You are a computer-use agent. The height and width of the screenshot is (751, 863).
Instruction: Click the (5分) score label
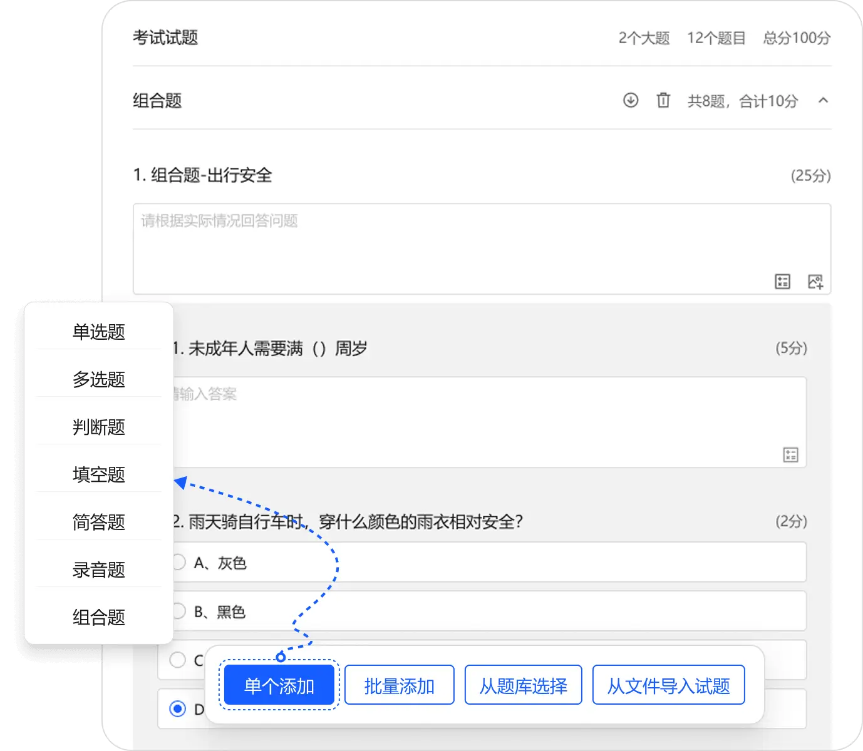(x=792, y=348)
